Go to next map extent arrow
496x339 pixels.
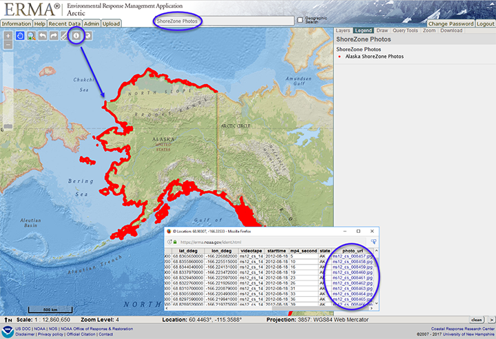point(54,36)
